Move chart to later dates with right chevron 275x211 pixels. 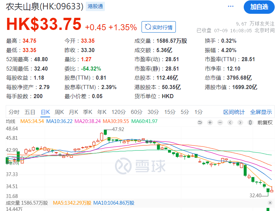tap(240, 122)
